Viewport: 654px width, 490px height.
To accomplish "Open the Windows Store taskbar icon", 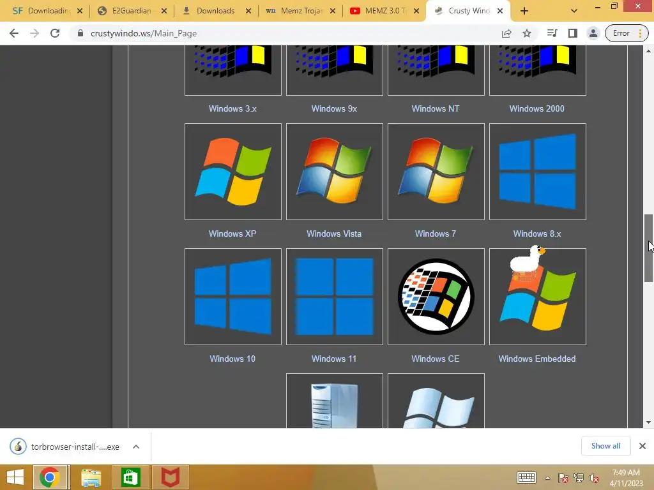I will click(x=130, y=477).
